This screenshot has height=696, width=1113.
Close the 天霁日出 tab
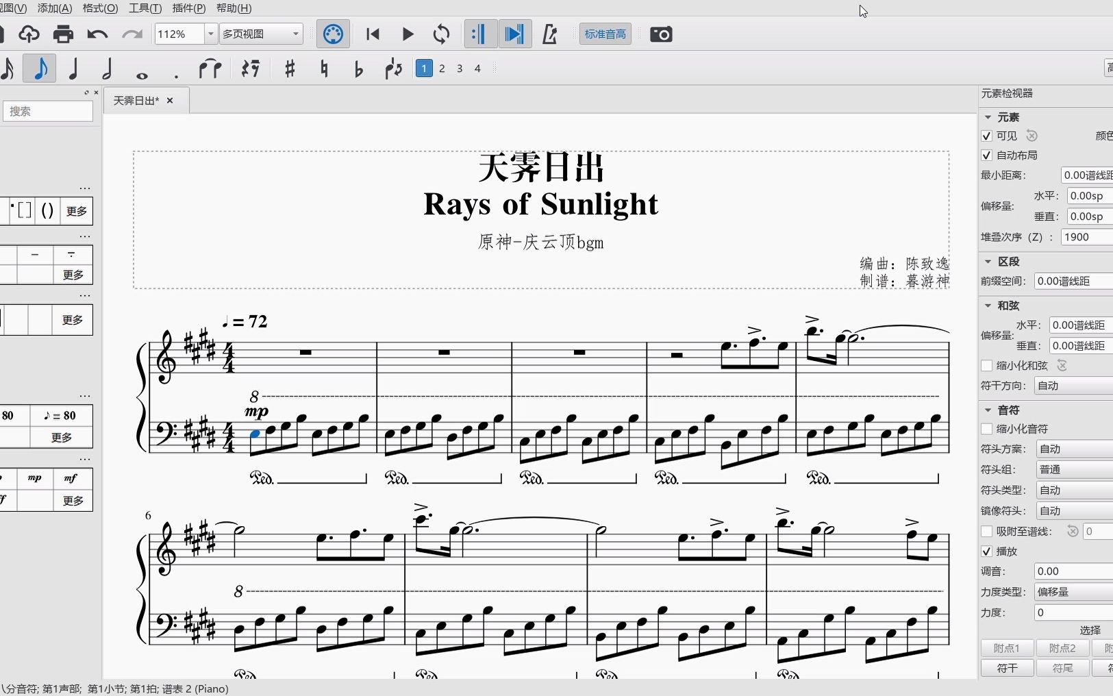(x=170, y=101)
